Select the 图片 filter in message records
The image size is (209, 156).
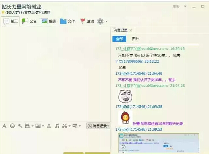click(135, 39)
